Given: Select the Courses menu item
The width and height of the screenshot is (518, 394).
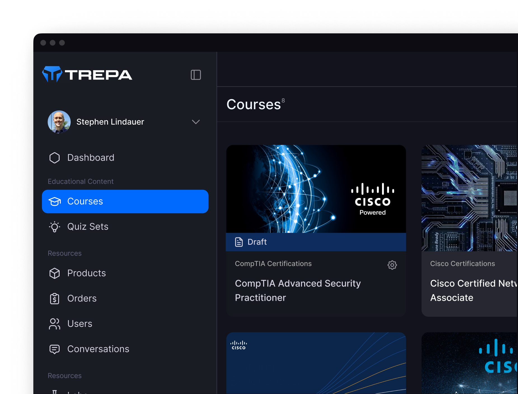Looking at the screenshot, I should coord(125,201).
